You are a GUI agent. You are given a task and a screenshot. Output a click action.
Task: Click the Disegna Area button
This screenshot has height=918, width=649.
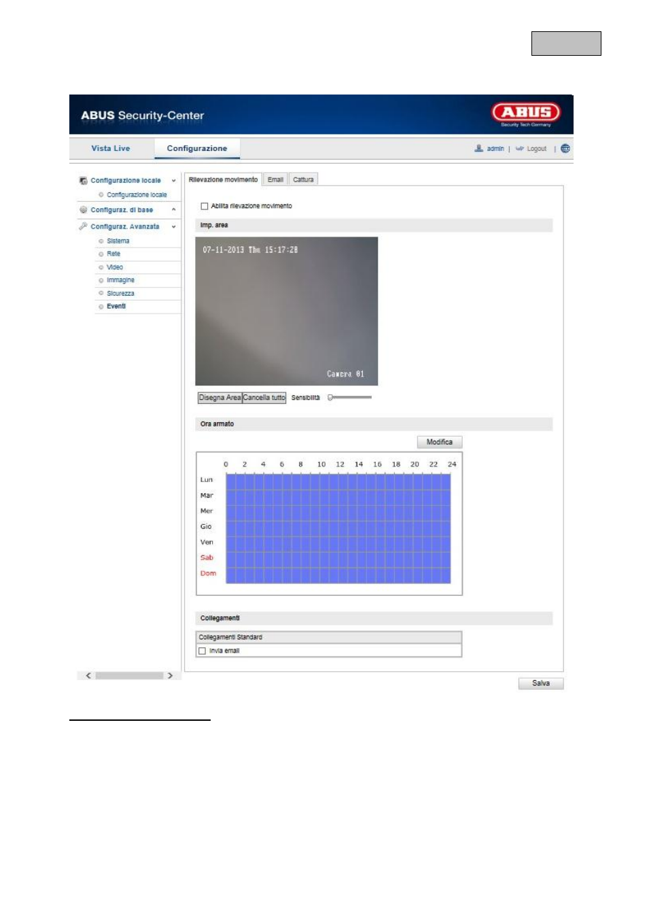click(220, 398)
